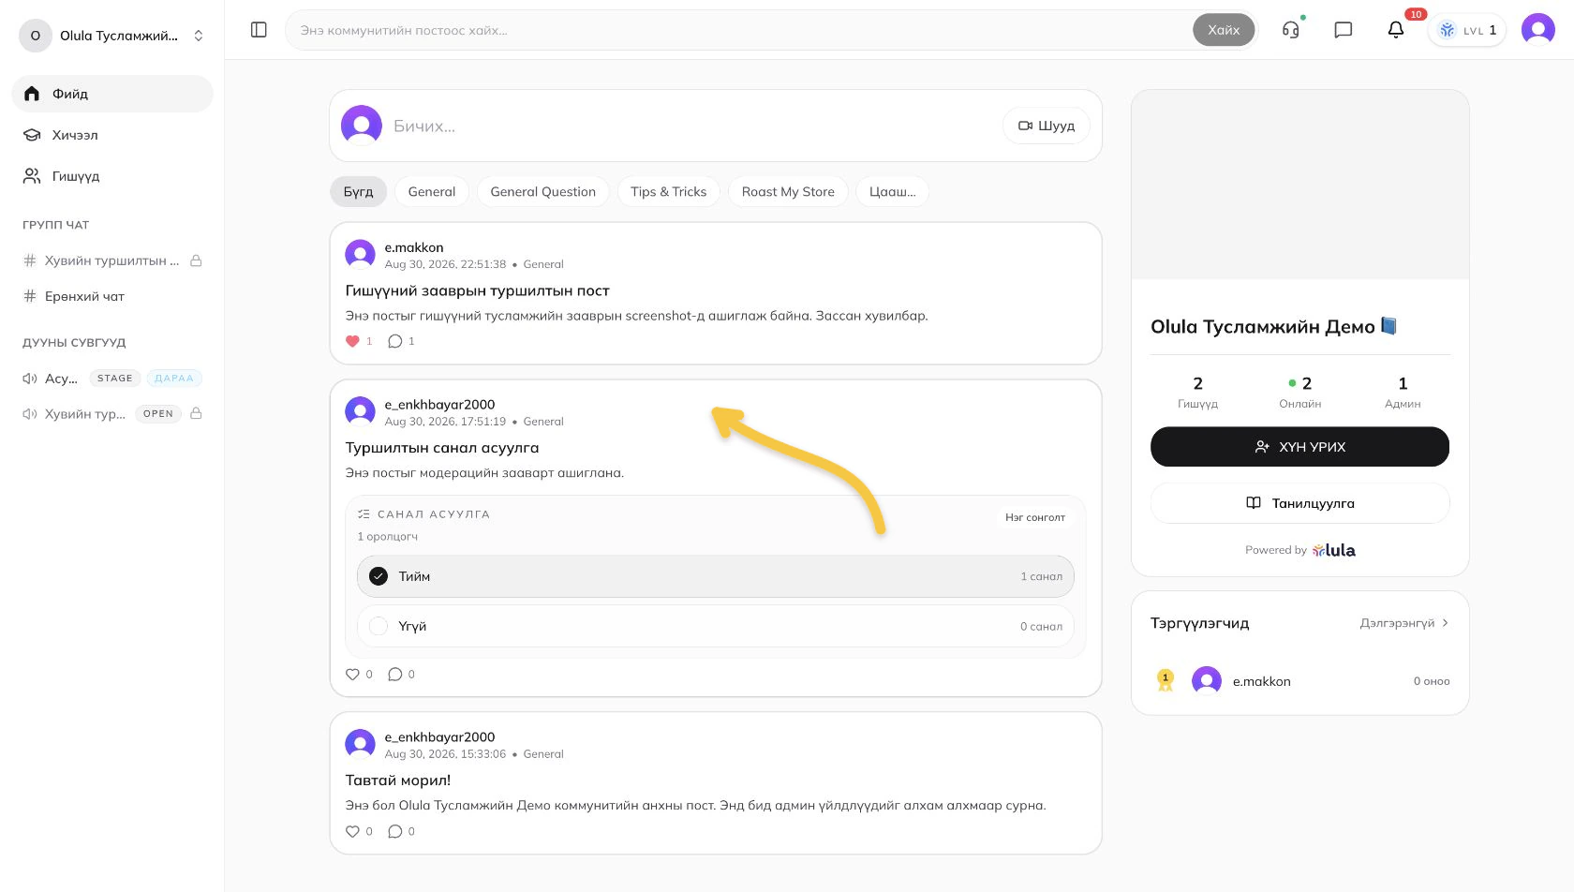
Task: Open the chat messages icon
Action: pos(1344,30)
